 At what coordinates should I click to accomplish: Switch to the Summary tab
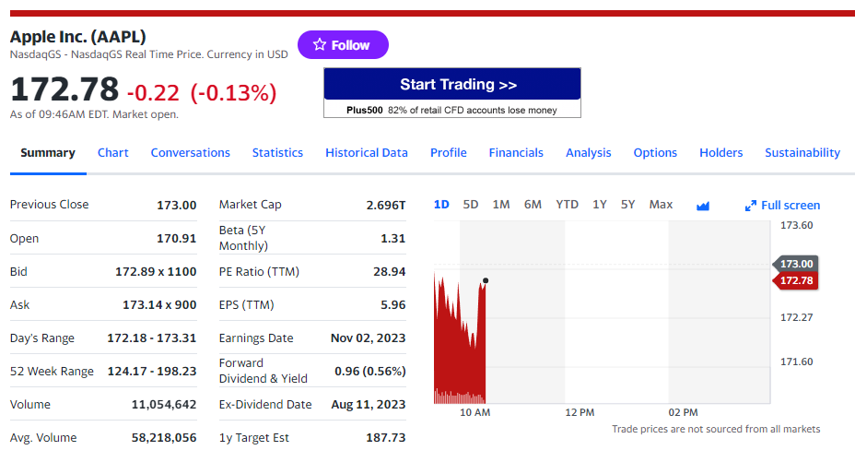point(48,153)
